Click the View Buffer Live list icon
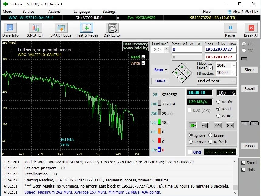 coord(229,12)
